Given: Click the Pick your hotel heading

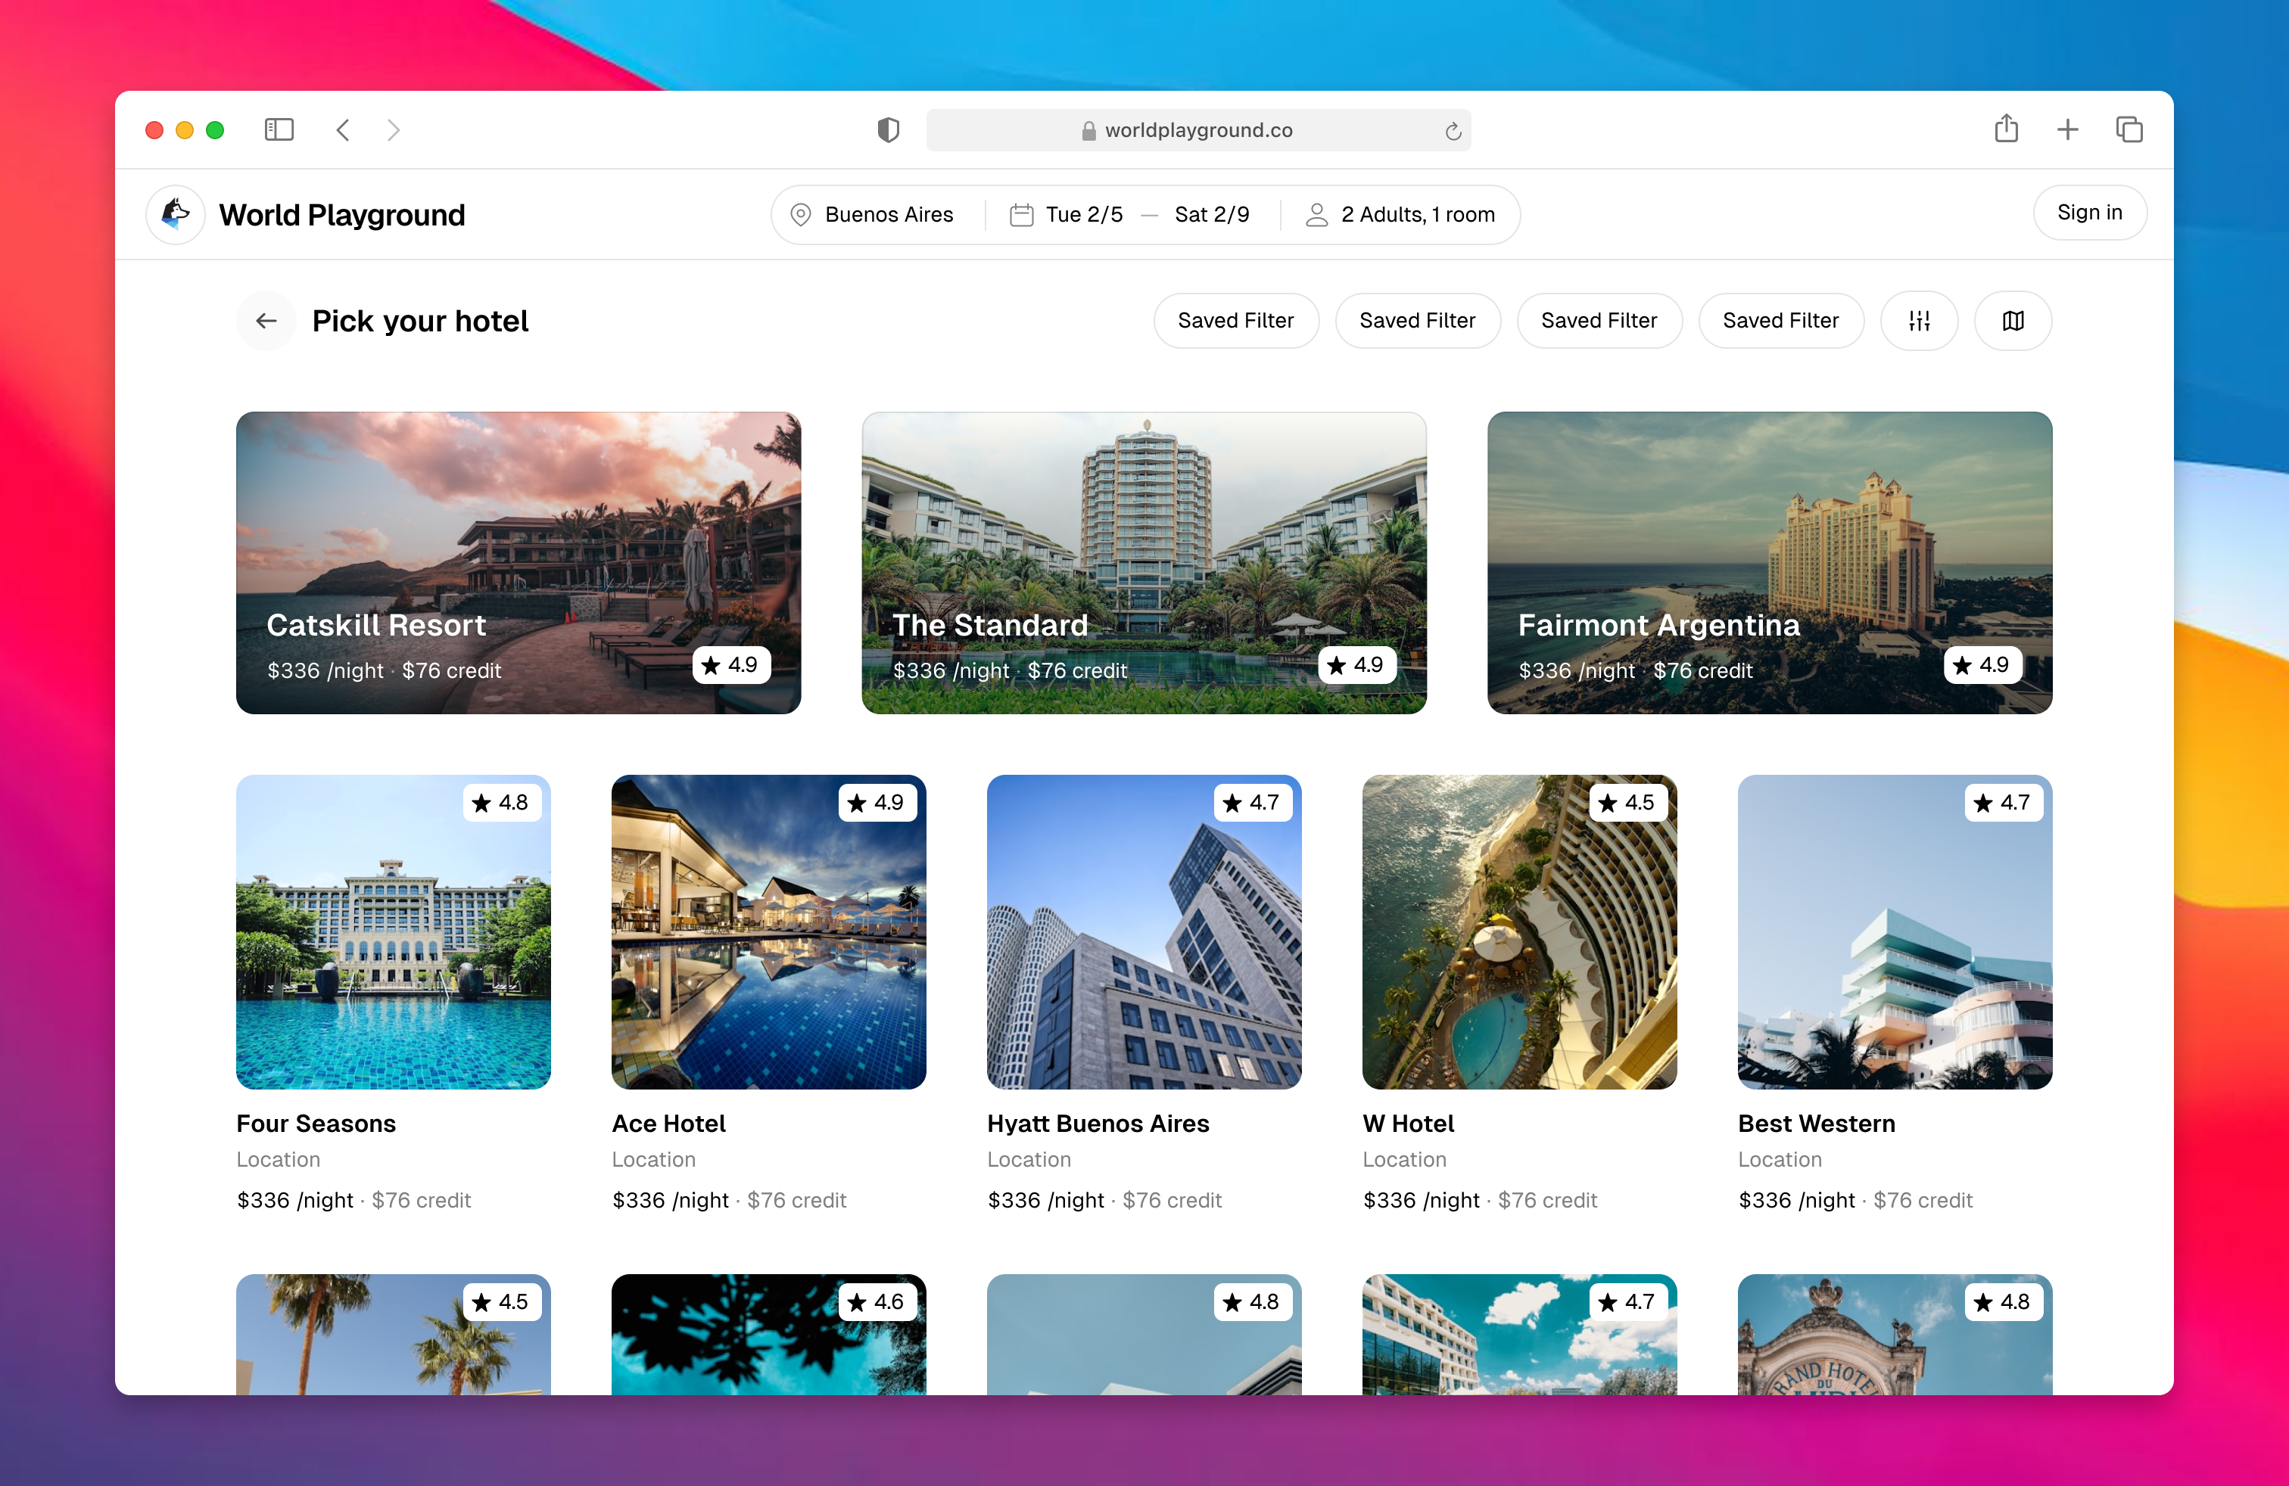Looking at the screenshot, I should [x=420, y=320].
